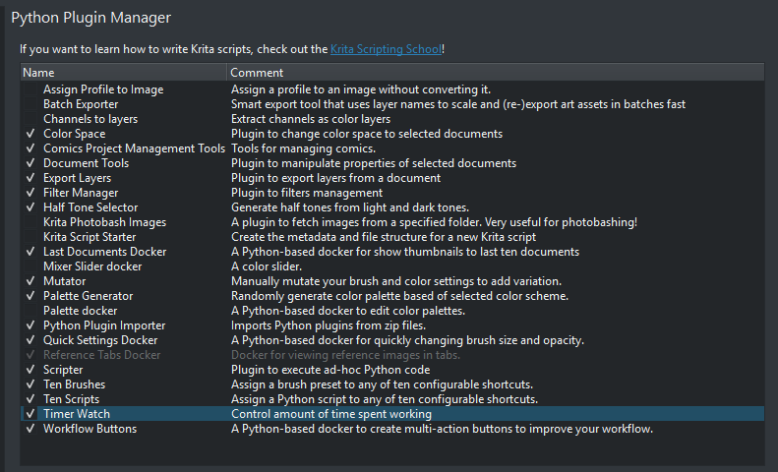Click comment 'Imports Python plugins from zip files.'
This screenshot has width=778, height=472.
(329, 325)
